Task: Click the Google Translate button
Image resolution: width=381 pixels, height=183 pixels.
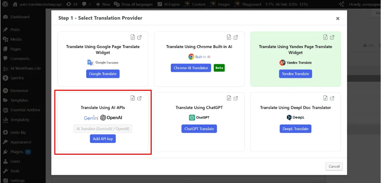Action: [103, 74]
